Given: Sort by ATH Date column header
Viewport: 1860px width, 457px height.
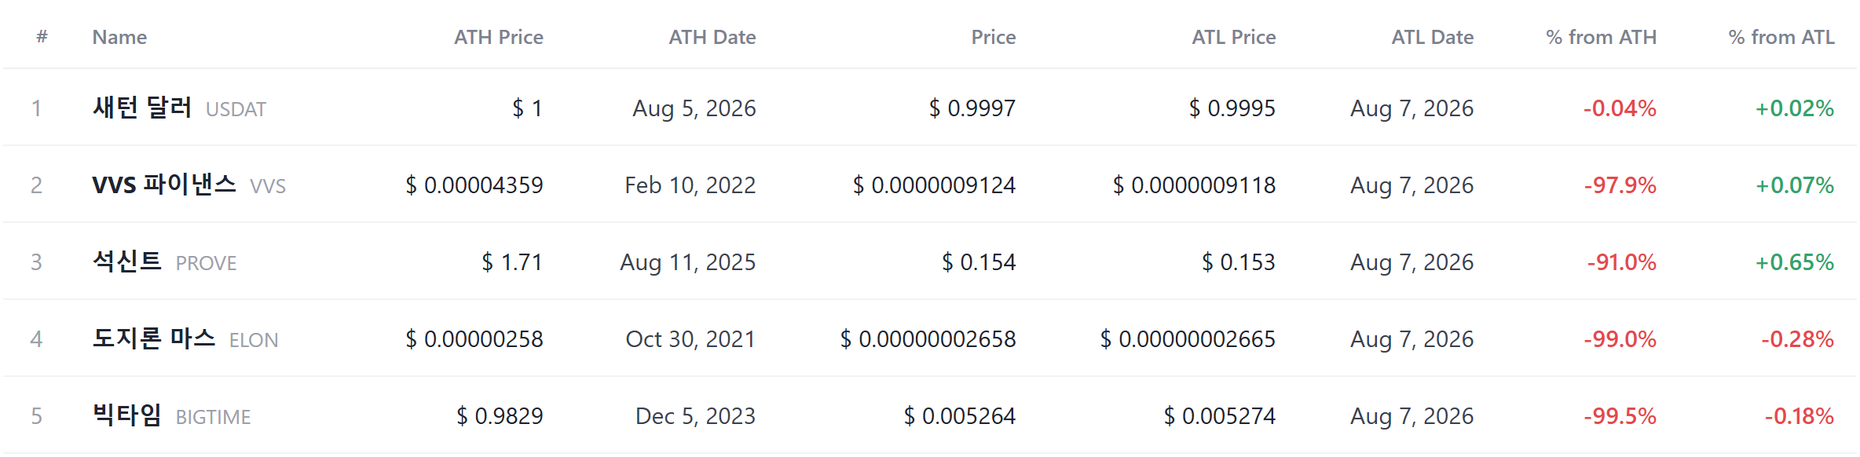Looking at the screenshot, I should pos(712,37).
